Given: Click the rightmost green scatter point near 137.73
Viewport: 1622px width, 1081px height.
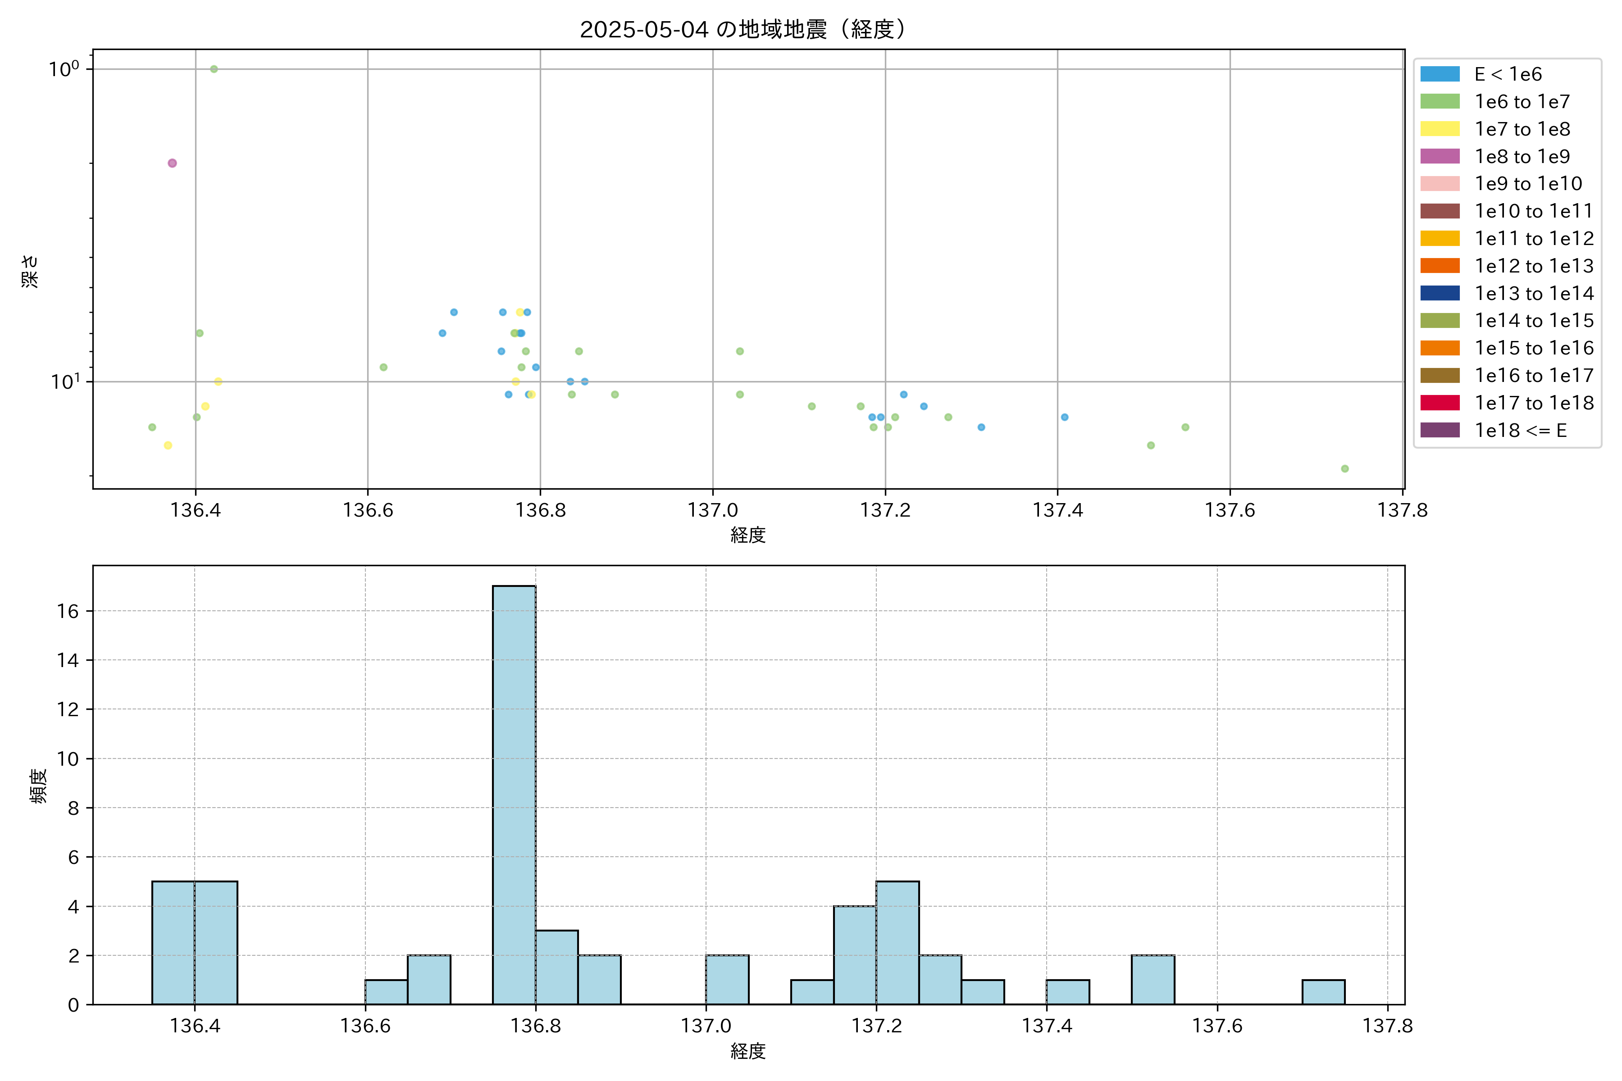Looking at the screenshot, I should point(1345,469).
